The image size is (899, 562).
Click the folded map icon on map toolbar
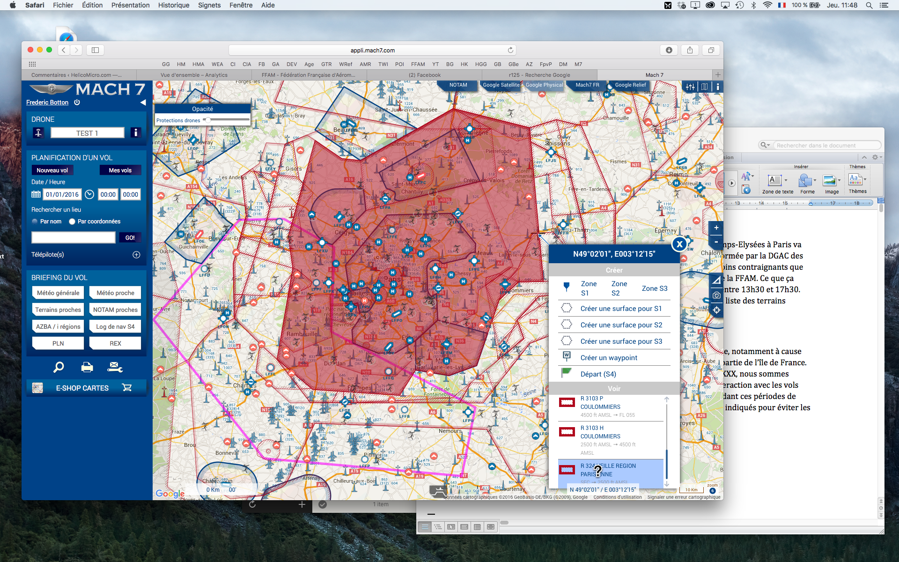[x=704, y=87]
